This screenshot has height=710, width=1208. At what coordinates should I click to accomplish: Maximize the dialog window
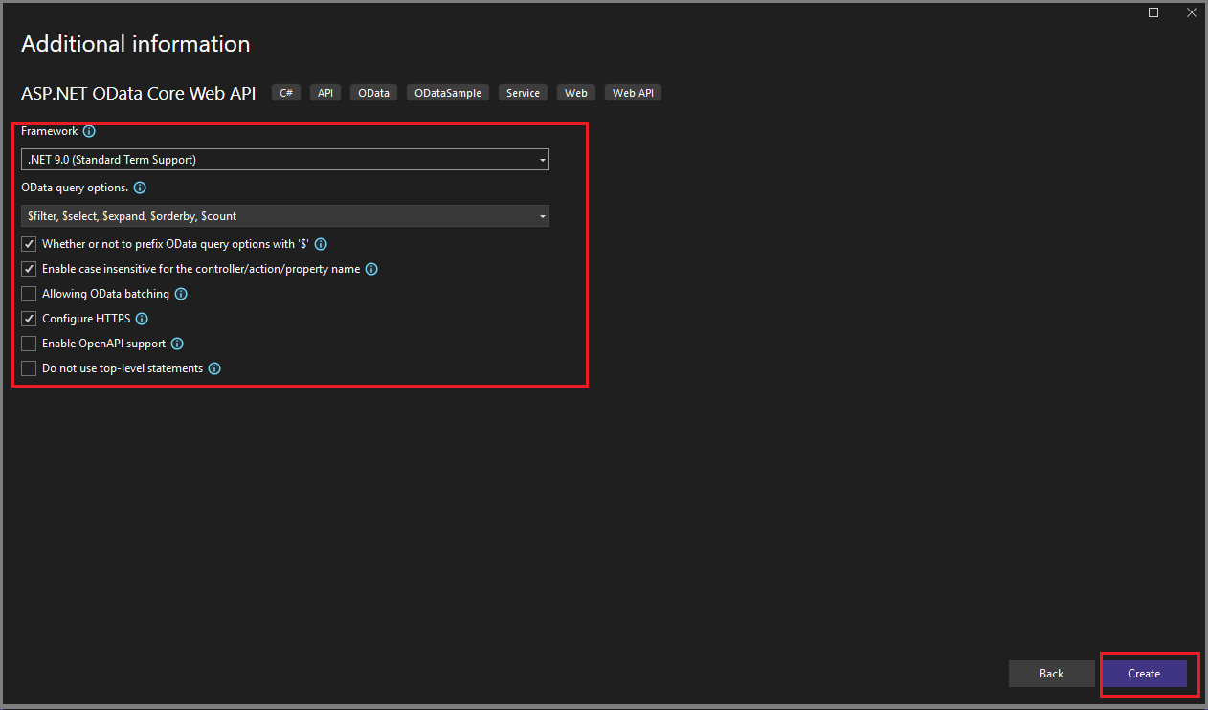point(1153,12)
